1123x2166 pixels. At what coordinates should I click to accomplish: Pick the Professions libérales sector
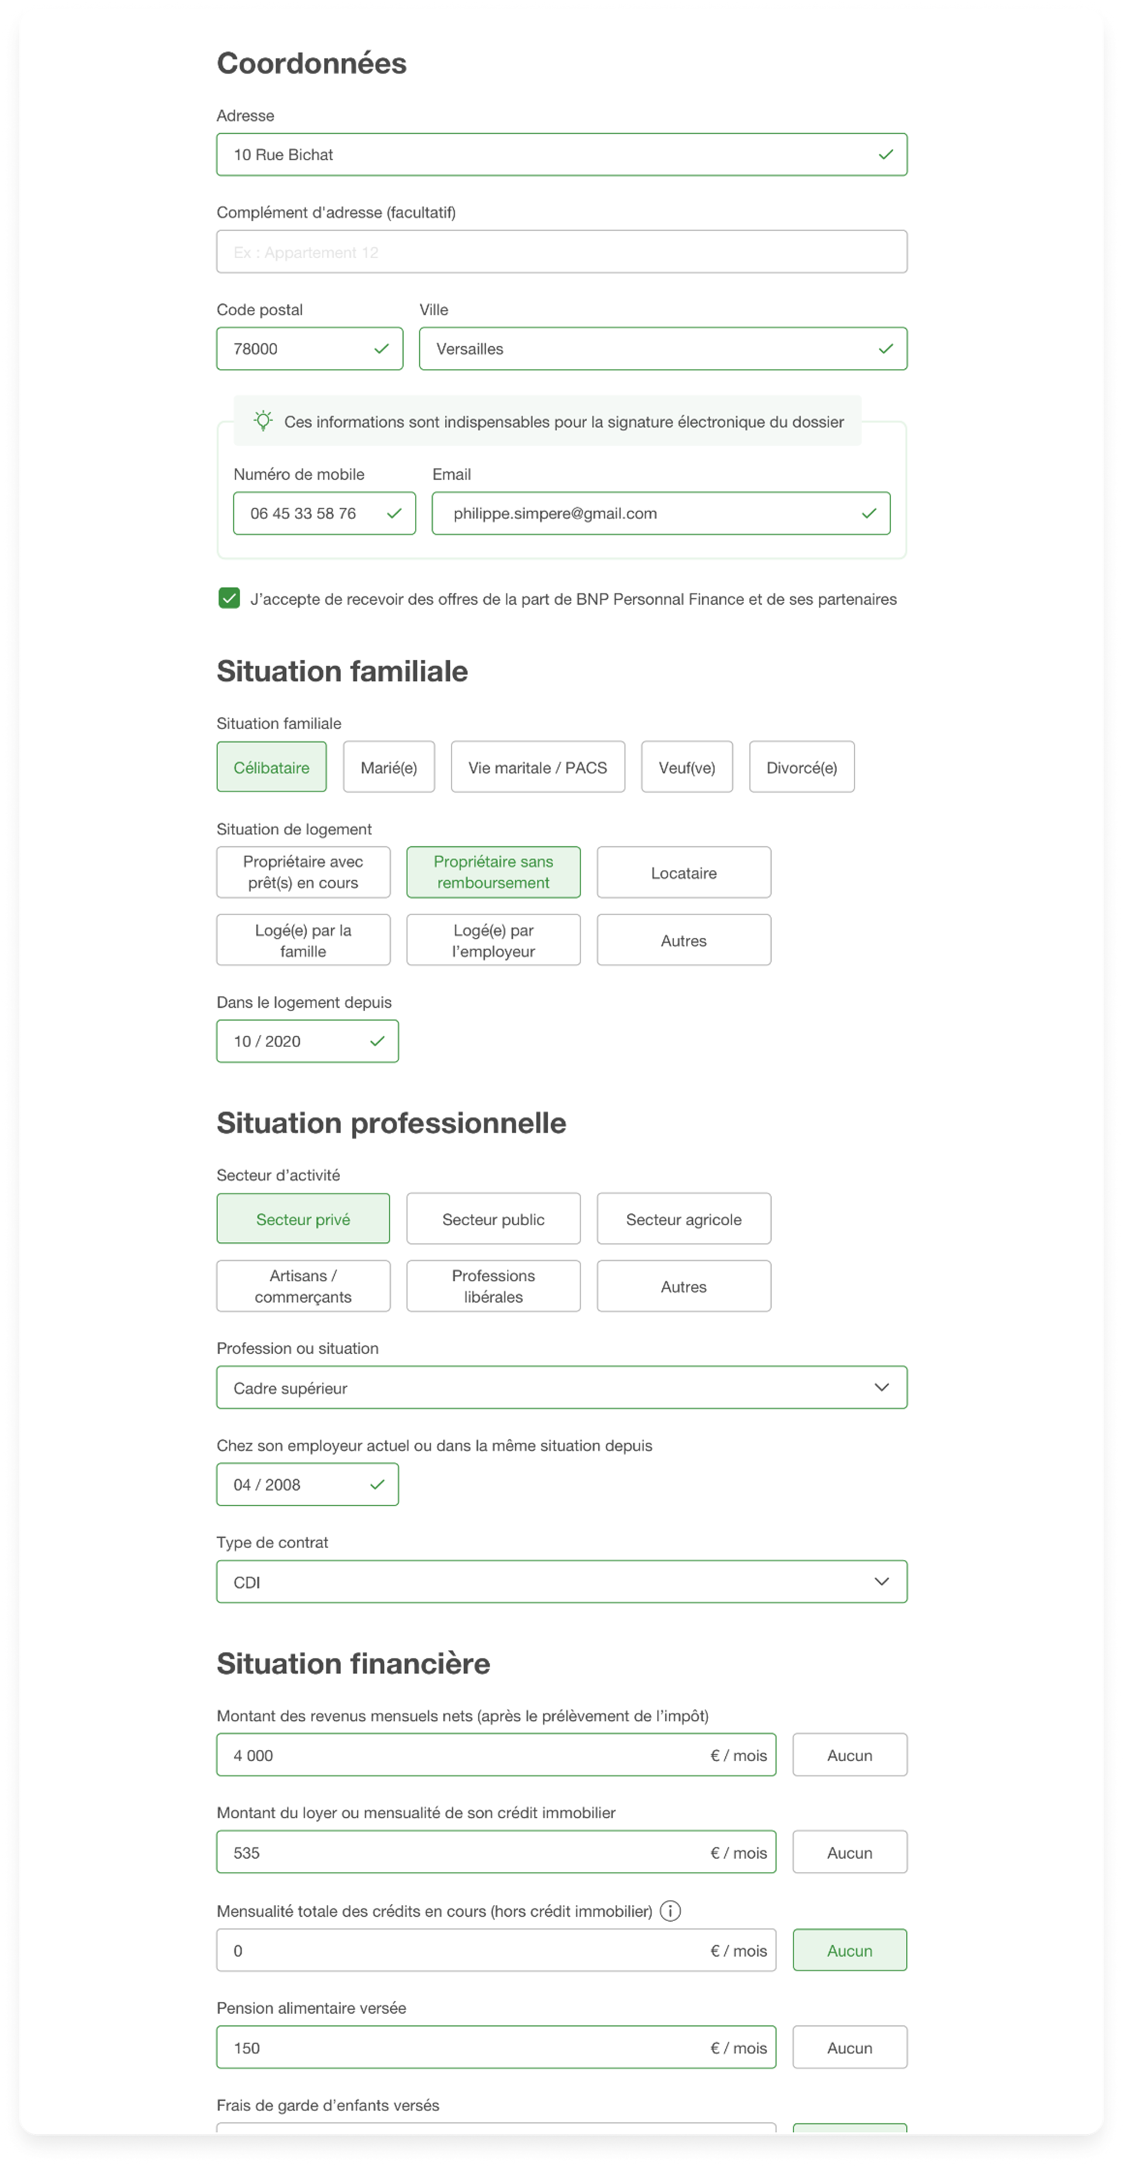494,1285
